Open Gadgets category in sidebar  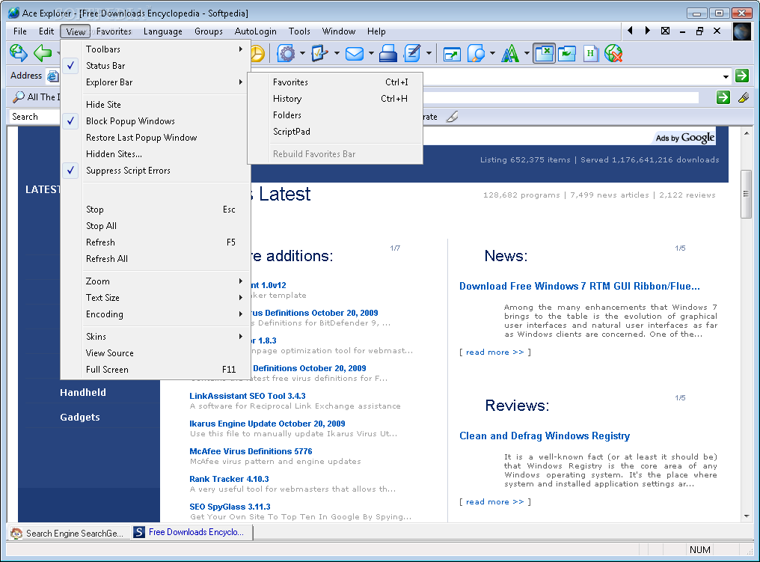tap(80, 417)
